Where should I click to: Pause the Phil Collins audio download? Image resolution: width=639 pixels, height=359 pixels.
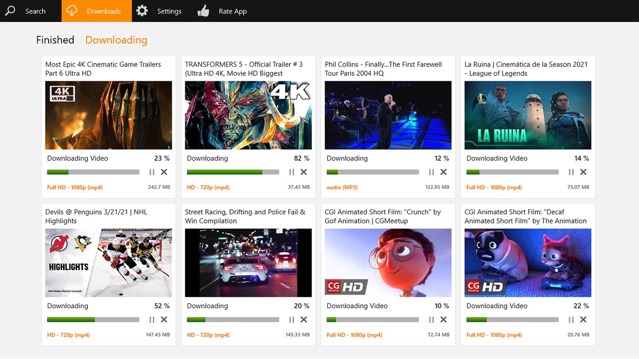(x=431, y=172)
